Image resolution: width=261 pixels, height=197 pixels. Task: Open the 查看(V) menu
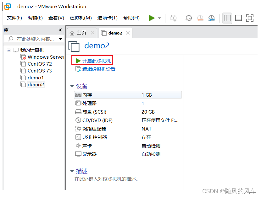click(x=56, y=18)
